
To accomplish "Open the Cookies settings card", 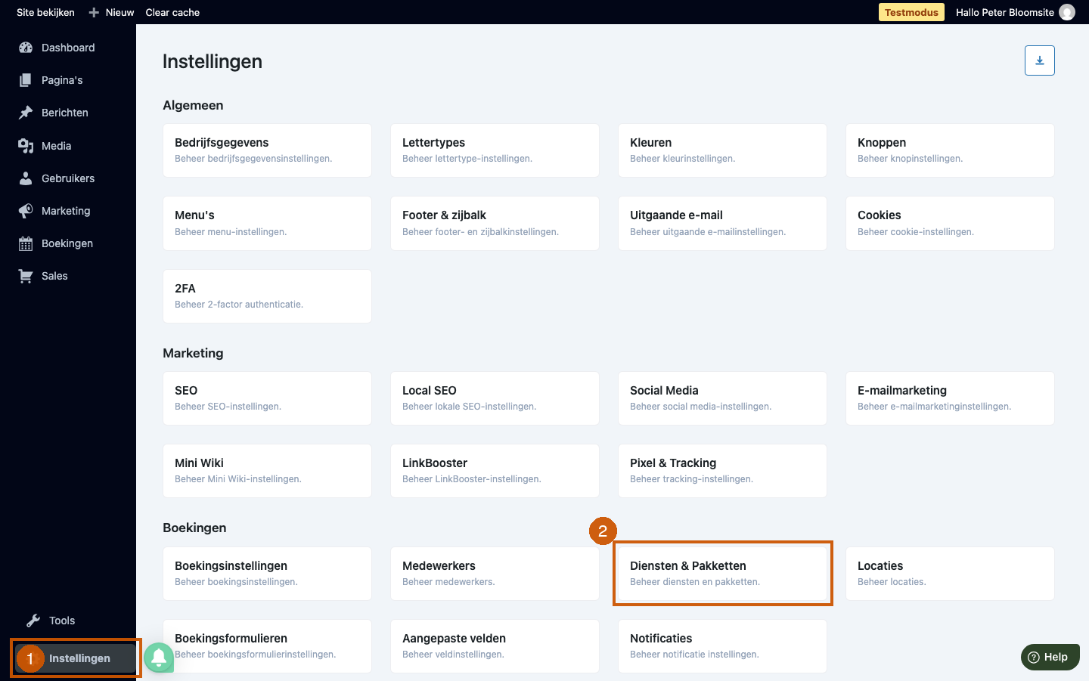I will (950, 223).
